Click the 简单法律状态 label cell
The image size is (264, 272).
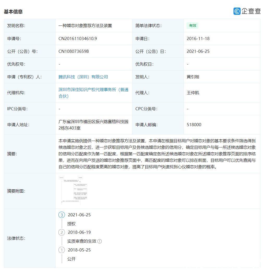pyautogui.click(x=158, y=26)
